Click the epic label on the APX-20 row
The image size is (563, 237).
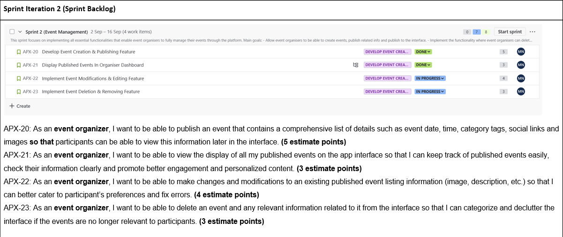(387, 52)
